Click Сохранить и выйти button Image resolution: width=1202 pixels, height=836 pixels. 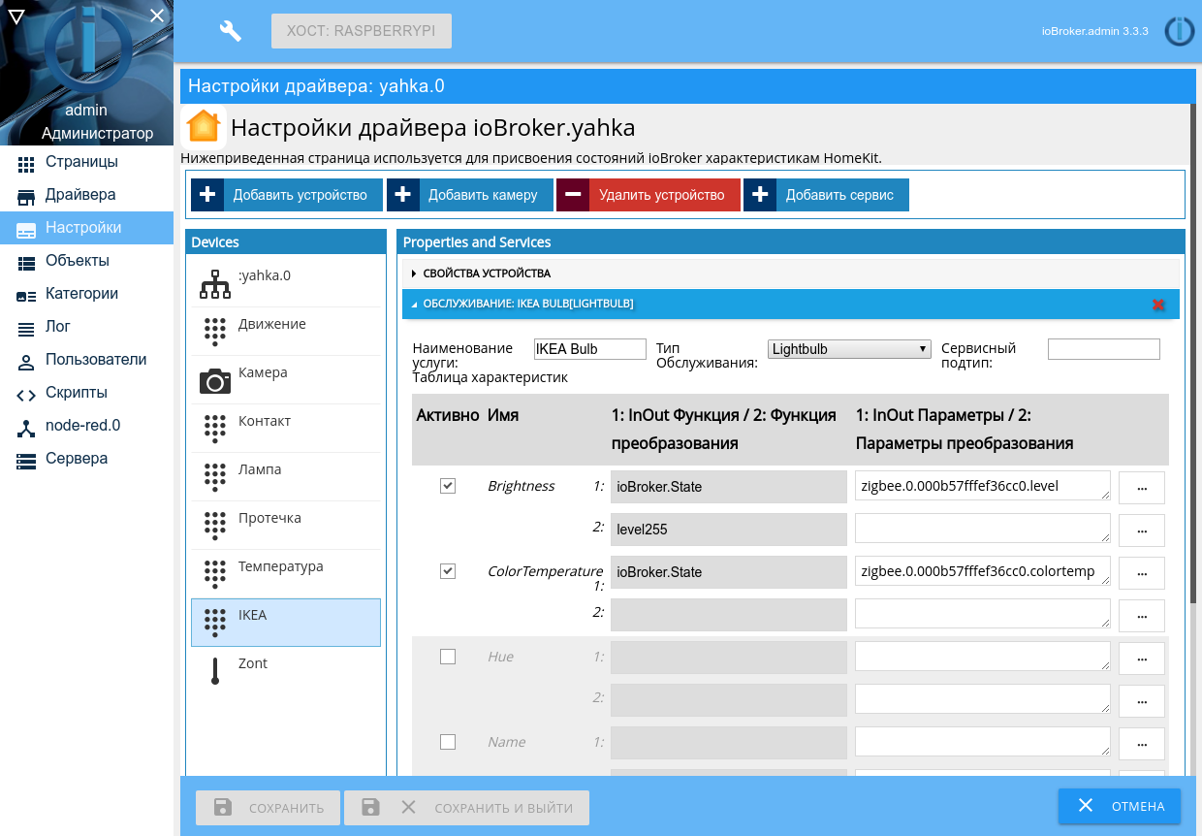pyautogui.click(x=466, y=808)
